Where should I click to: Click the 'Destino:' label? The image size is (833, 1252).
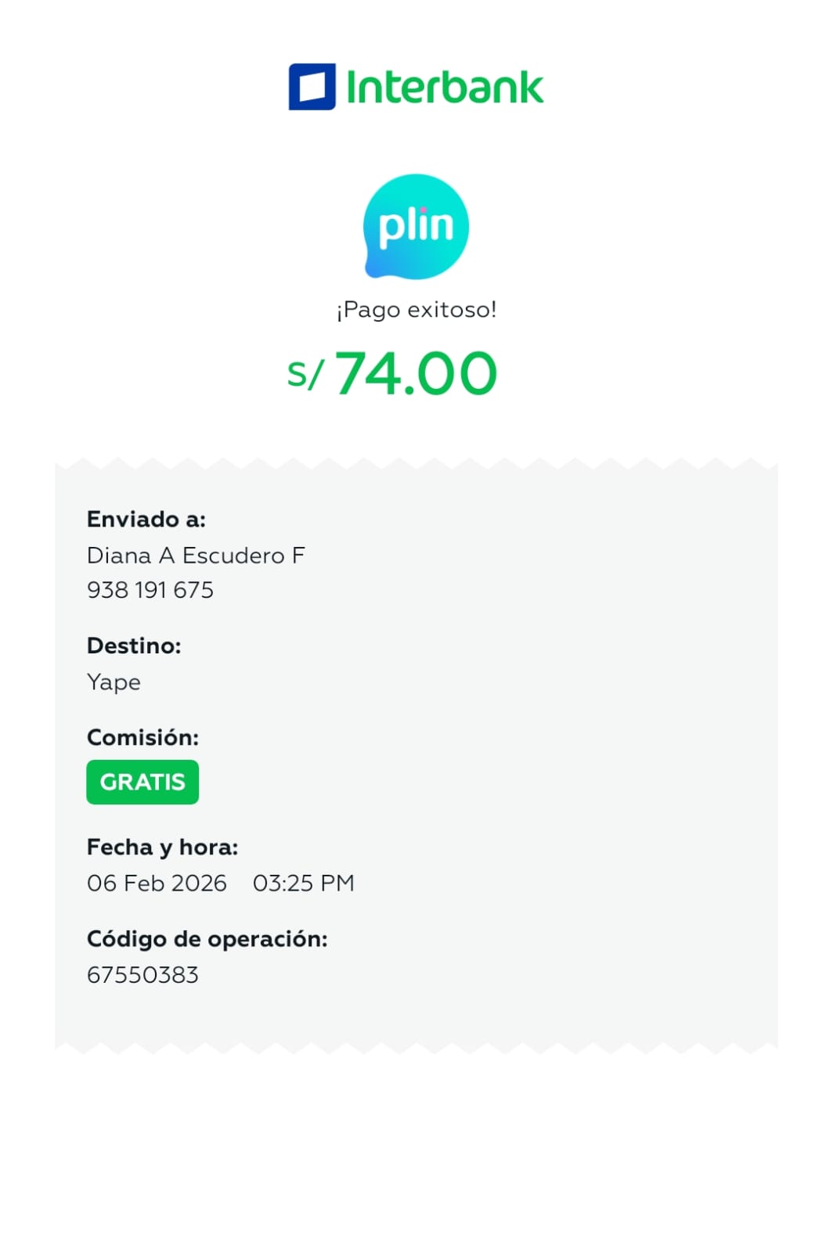tap(134, 646)
